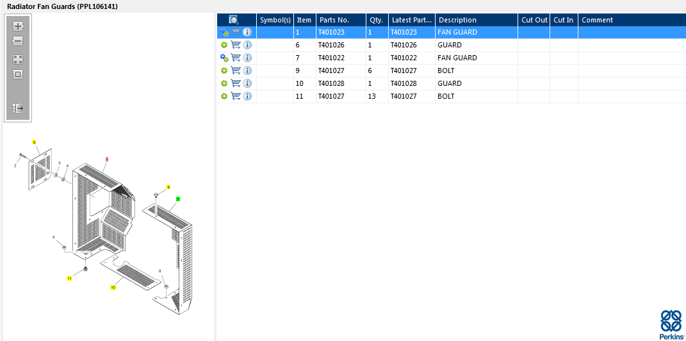The image size is (686, 341).
Task: Open info for item 9 BOLT
Action: coord(247,71)
